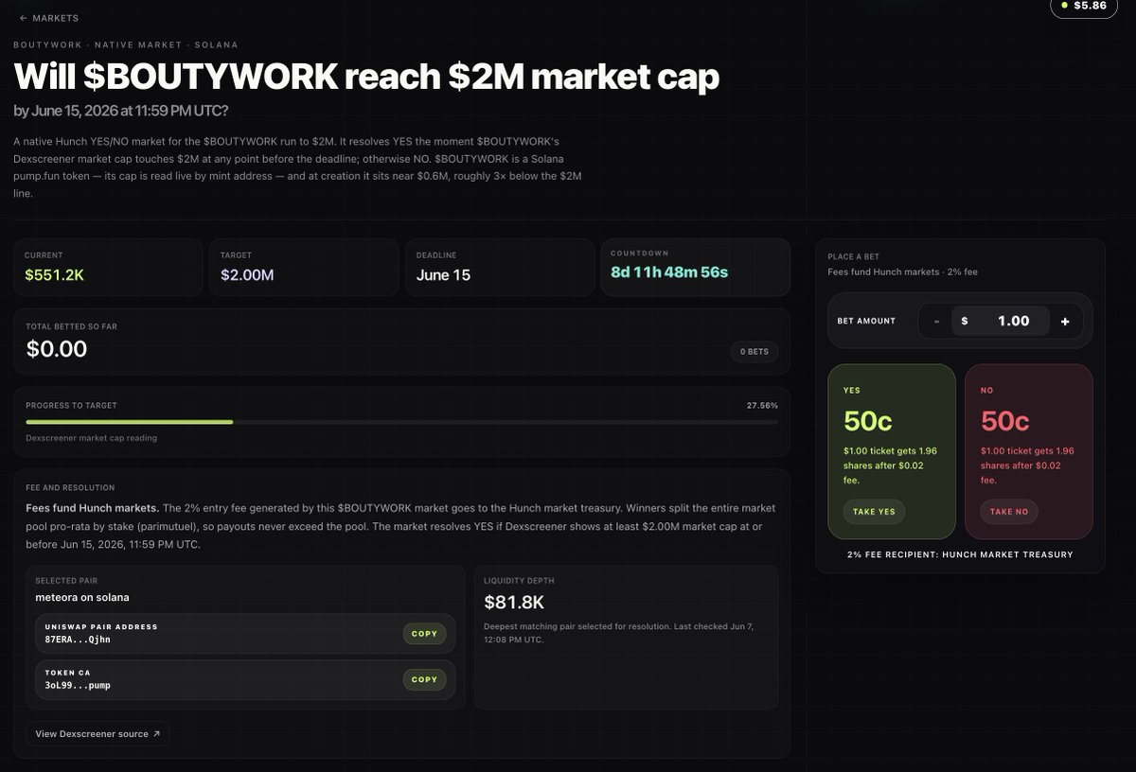Decrease bet amount with minus button

[936, 321]
